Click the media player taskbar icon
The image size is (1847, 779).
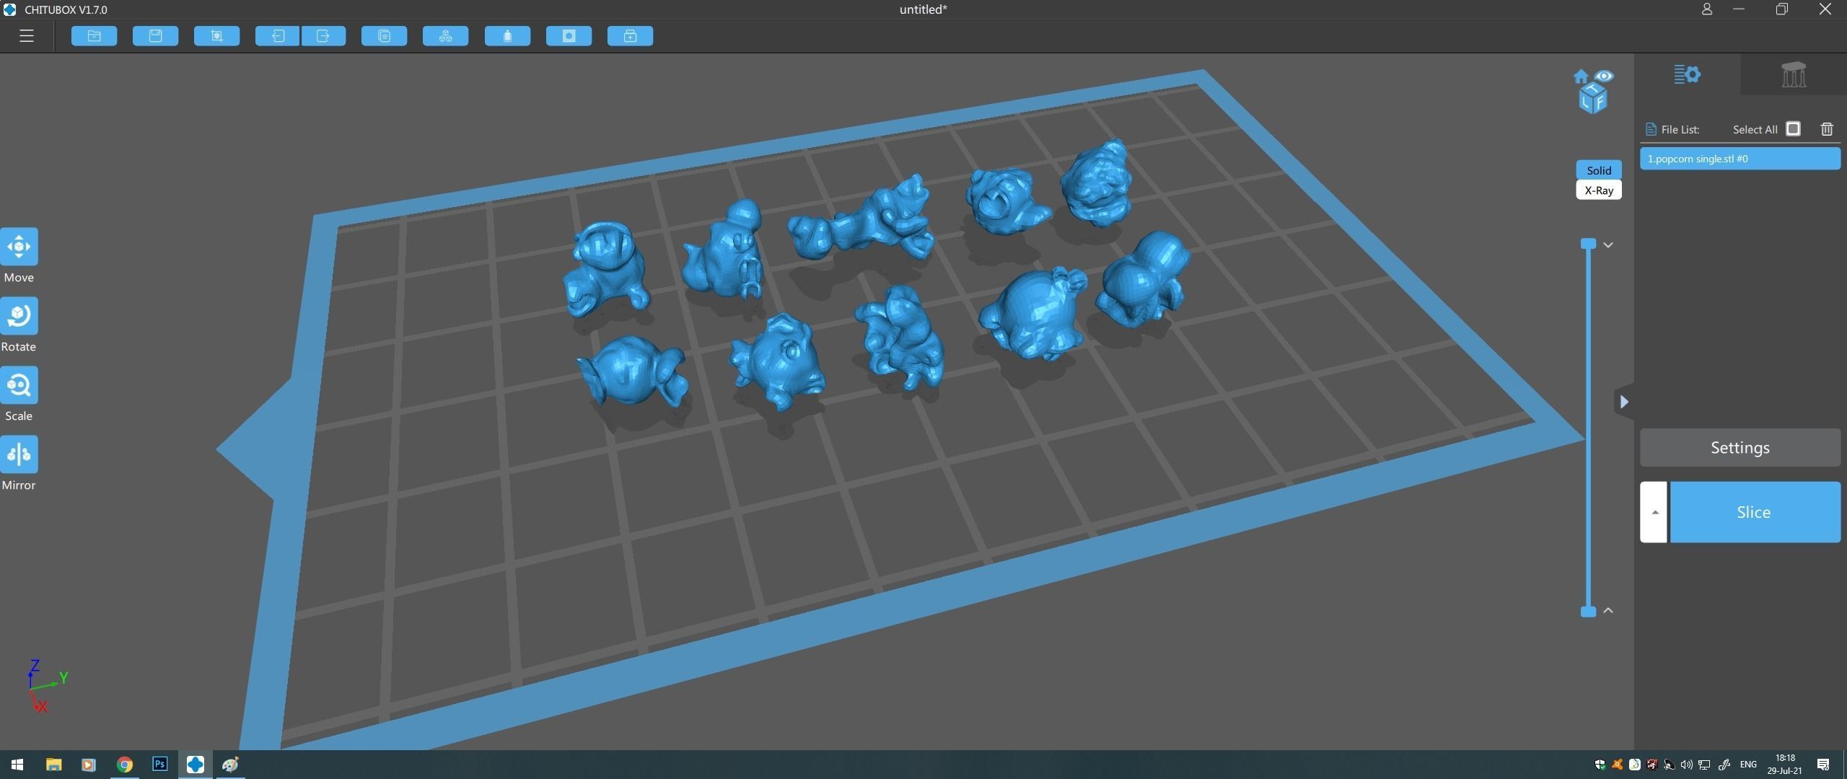coord(89,765)
